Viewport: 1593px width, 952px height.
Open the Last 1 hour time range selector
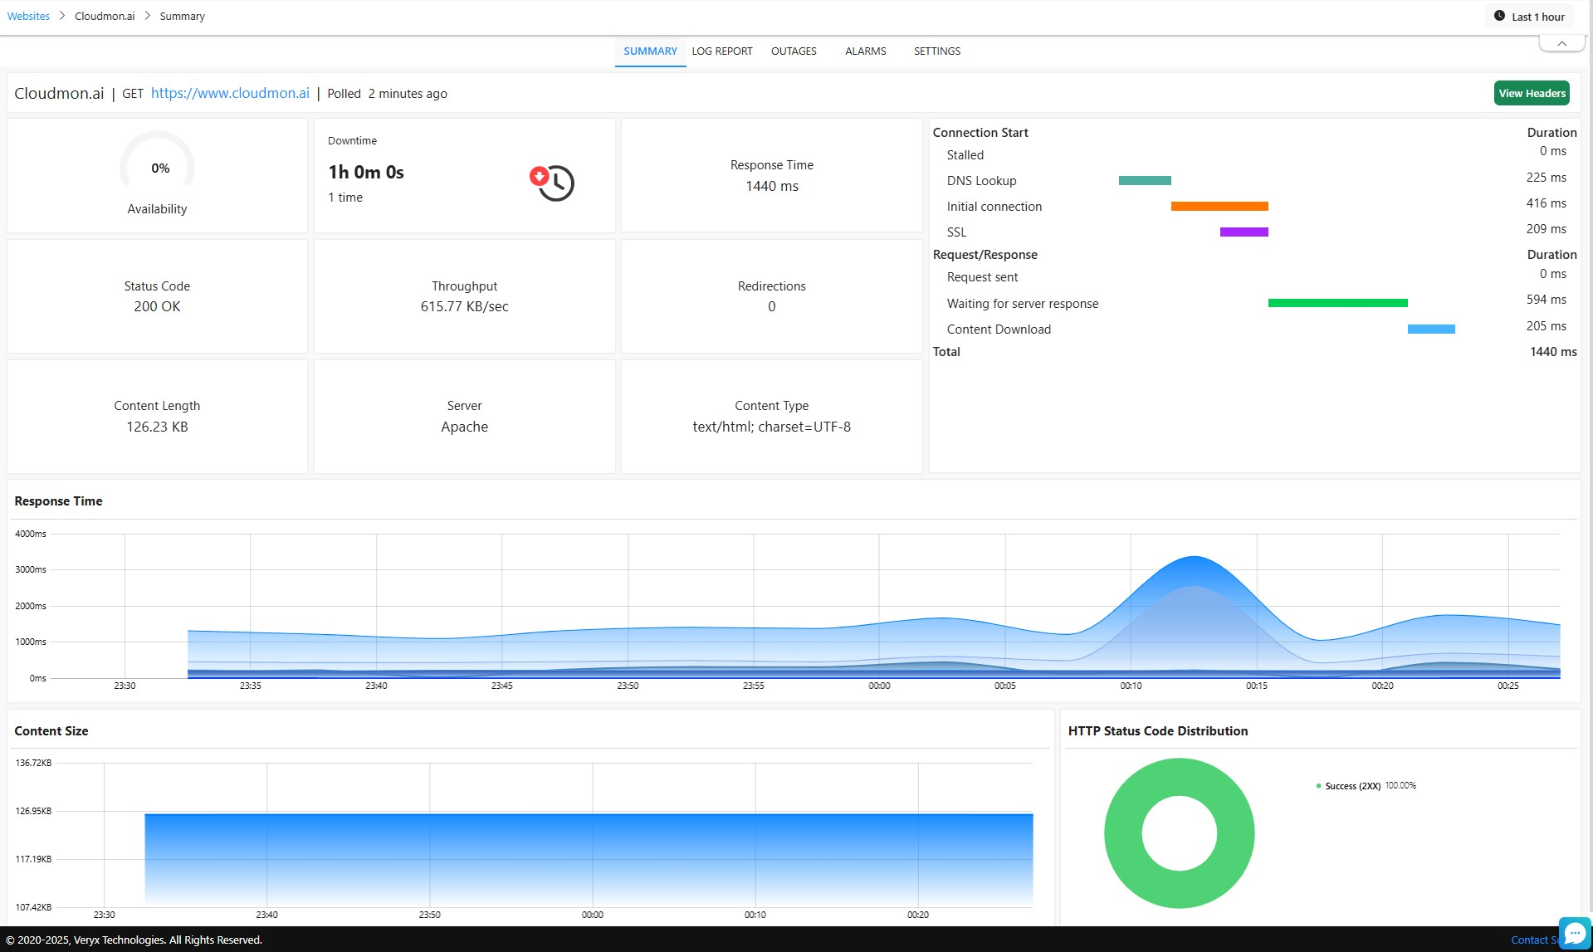pyautogui.click(x=1529, y=17)
